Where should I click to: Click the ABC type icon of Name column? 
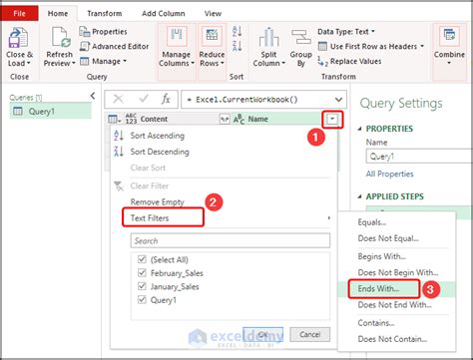pyautogui.click(x=238, y=119)
